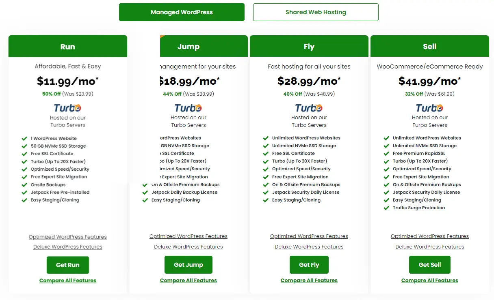Screen dimensions: 494x300
Task: Click checkmark next to 1 WordPress Website
Action: (x=24, y=139)
